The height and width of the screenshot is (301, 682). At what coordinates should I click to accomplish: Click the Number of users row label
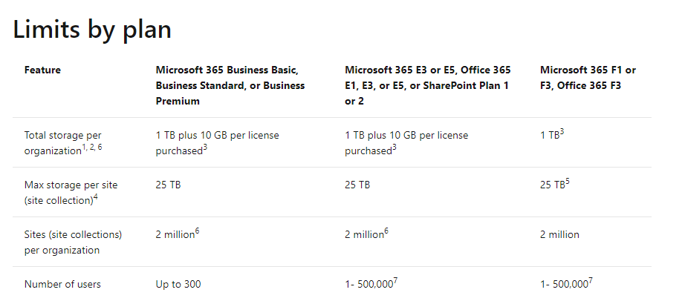click(62, 284)
